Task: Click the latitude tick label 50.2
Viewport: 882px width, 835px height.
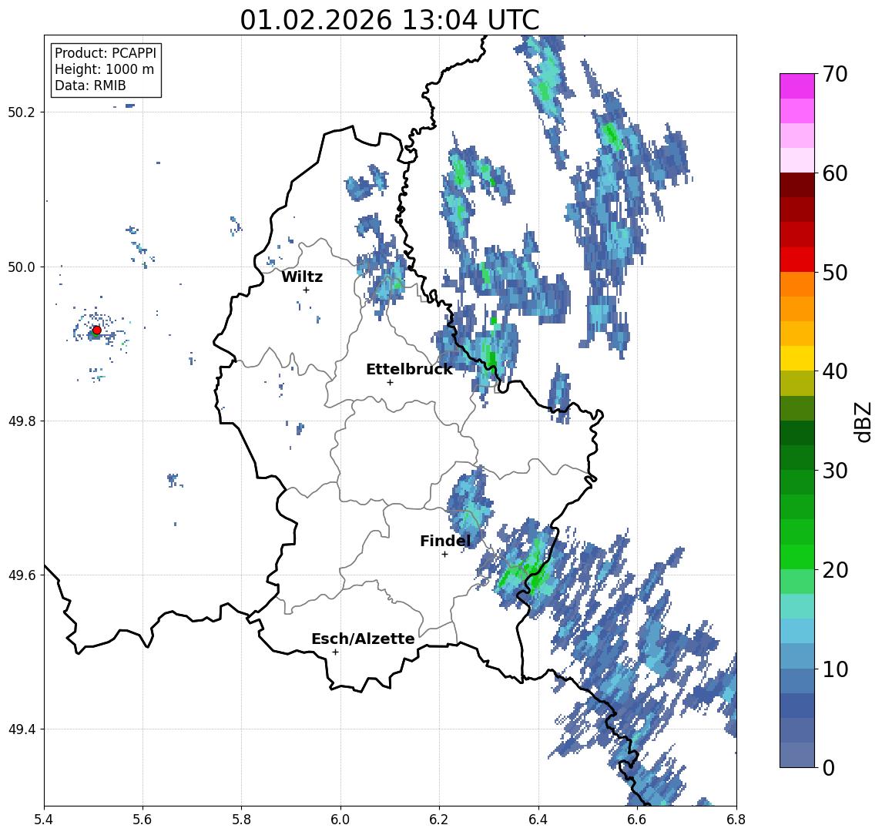Action: click(22, 112)
